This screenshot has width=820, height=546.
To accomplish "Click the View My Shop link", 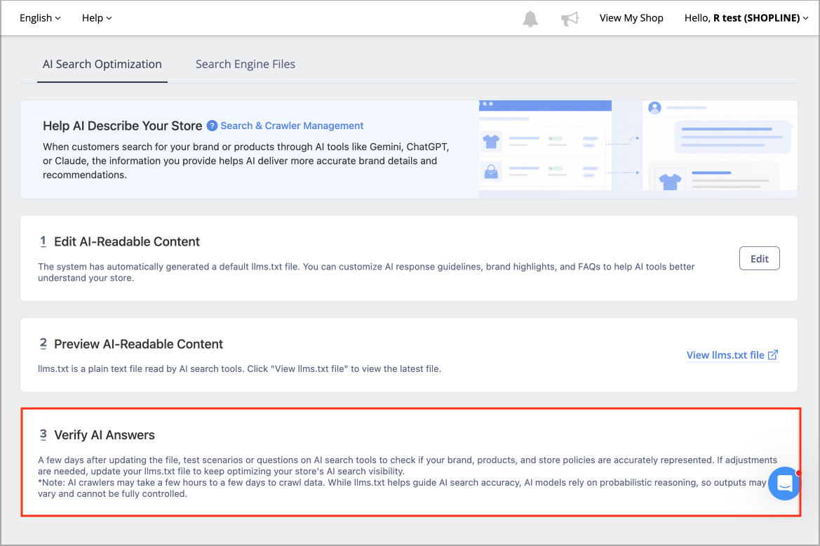I will (x=631, y=18).
